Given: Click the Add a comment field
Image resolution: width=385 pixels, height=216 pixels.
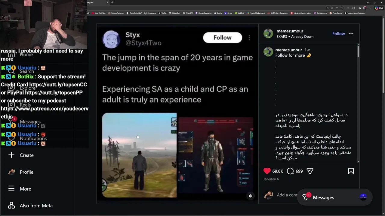Looking at the screenshot, I should [287, 195].
